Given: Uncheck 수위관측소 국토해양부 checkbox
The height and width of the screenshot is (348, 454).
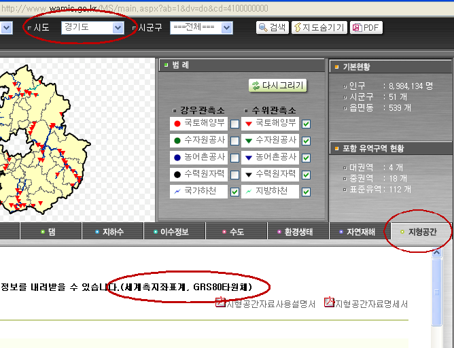Looking at the screenshot, I should 306,124.
